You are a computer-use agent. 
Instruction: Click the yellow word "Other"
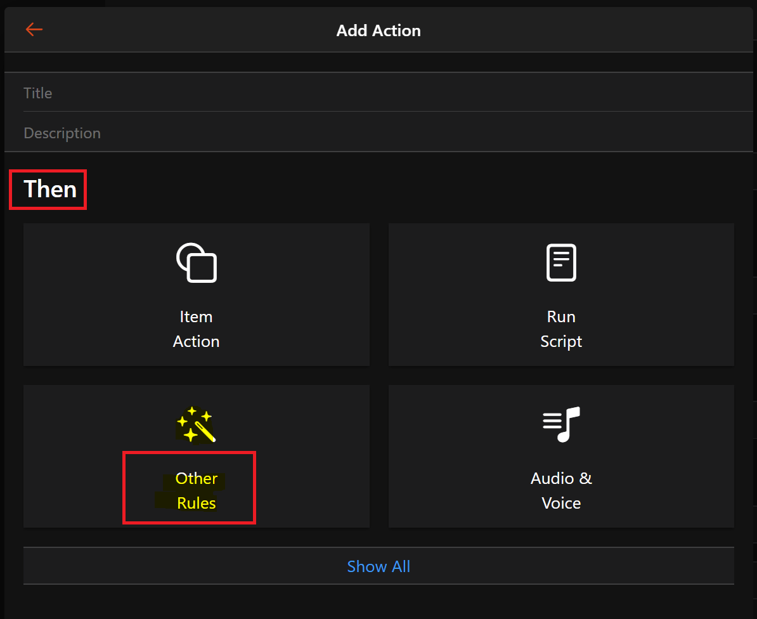click(x=197, y=479)
